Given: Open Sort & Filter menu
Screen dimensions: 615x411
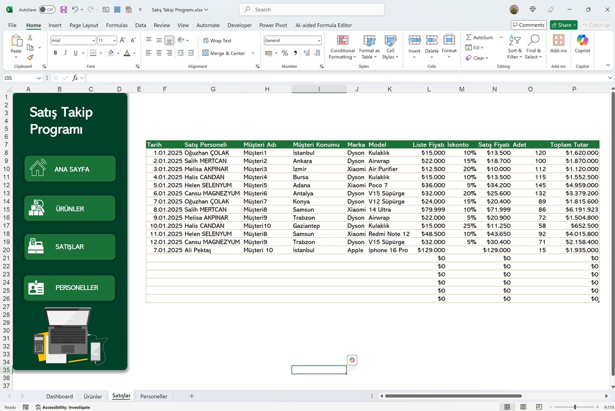Looking at the screenshot, I should click(x=515, y=47).
